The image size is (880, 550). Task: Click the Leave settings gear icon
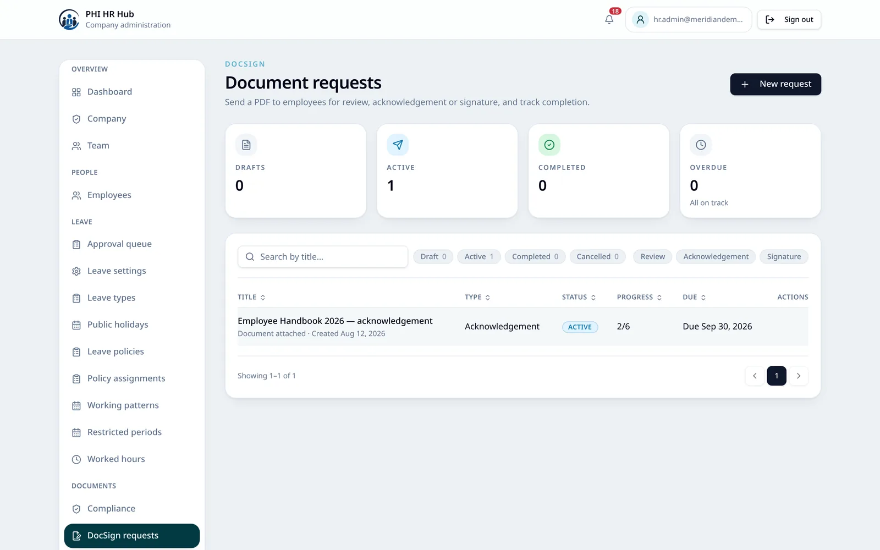pos(76,271)
